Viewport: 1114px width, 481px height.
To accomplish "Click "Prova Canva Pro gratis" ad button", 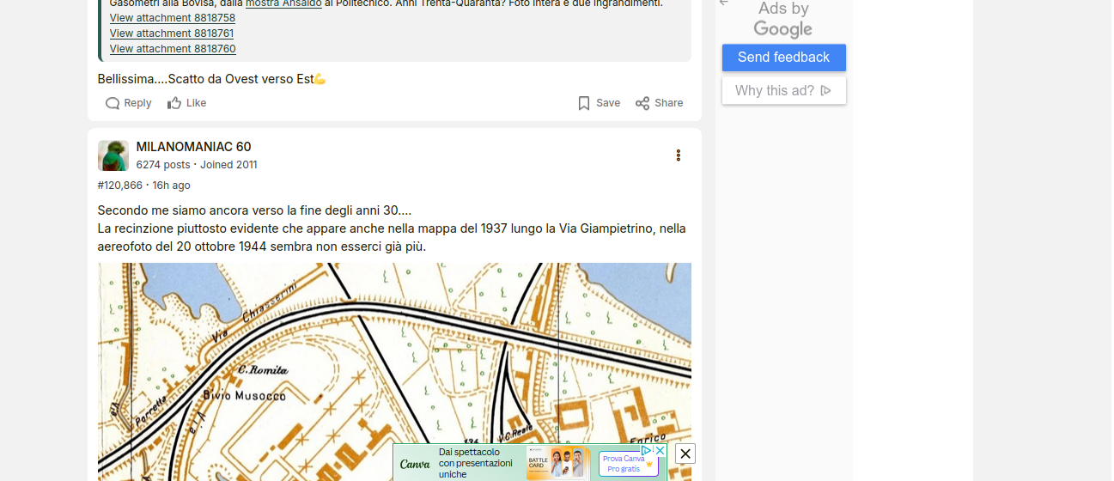I will (x=627, y=464).
